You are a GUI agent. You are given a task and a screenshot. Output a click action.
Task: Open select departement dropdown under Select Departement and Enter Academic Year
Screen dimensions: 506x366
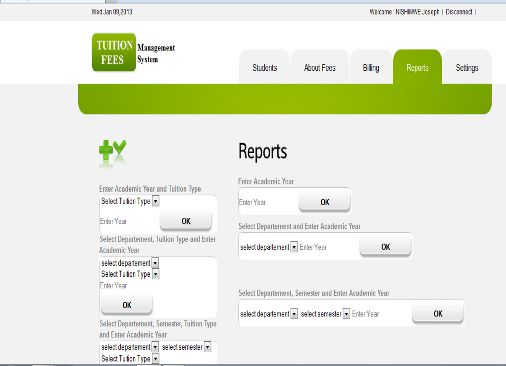point(268,247)
